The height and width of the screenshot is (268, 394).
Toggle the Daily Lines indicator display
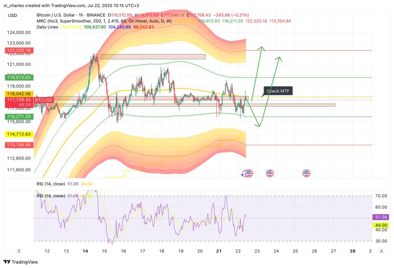click(x=47, y=27)
